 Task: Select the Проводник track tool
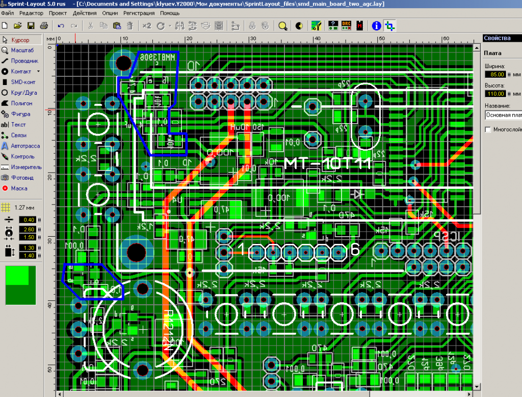20,61
